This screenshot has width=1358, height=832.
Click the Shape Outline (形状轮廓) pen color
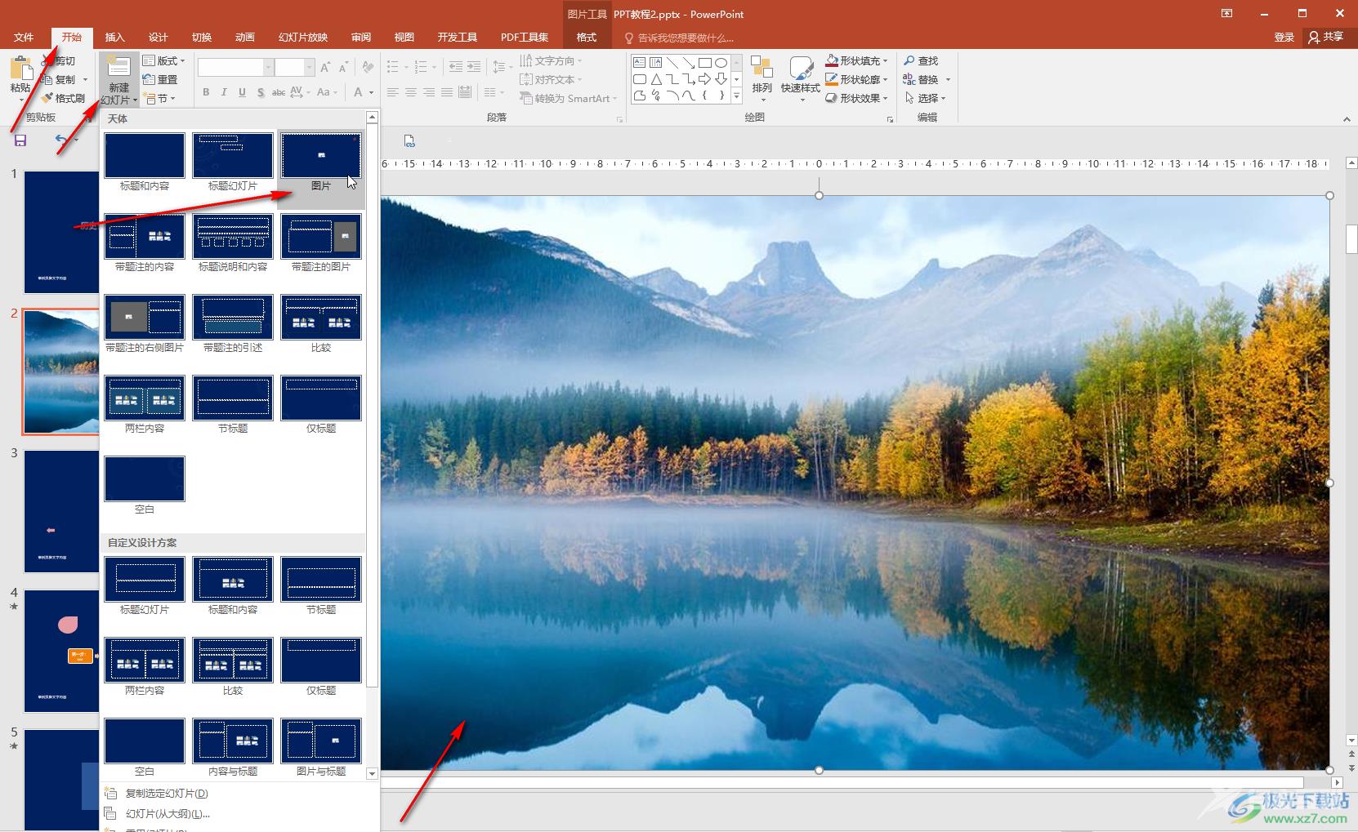pyautogui.click(x=832, y=79)
